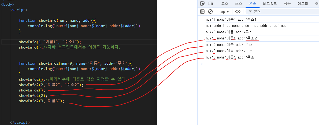Place cursor on the <body> tag line
The image size is (319, 125).
(x=8, y=4)
